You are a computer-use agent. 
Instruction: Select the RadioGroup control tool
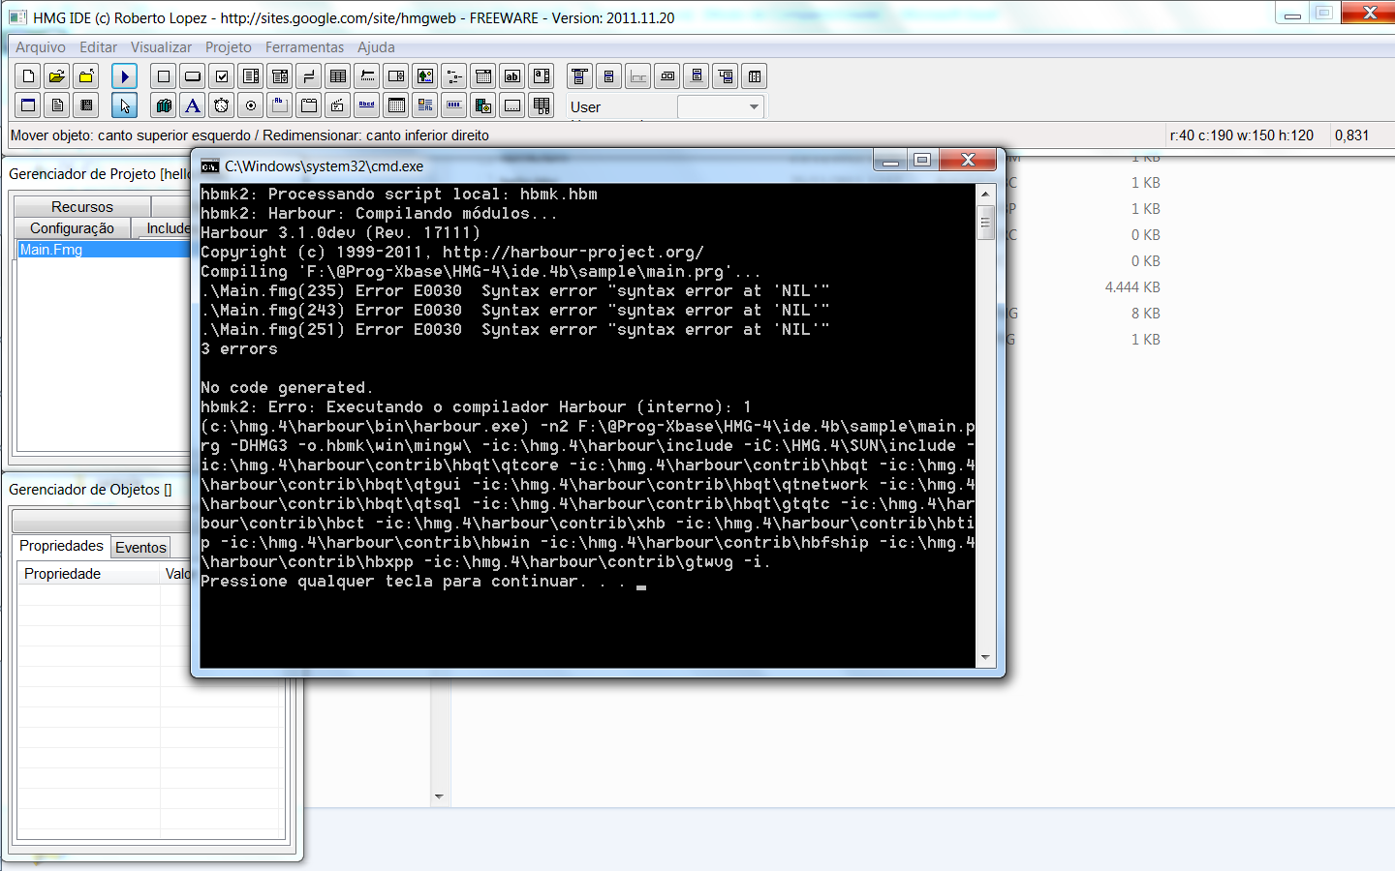(x=251, y=105)
